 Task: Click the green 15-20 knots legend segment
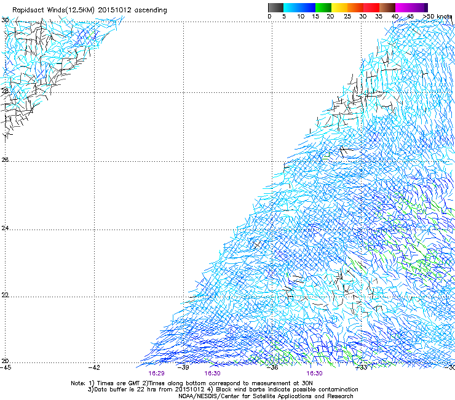click(323, 7)
